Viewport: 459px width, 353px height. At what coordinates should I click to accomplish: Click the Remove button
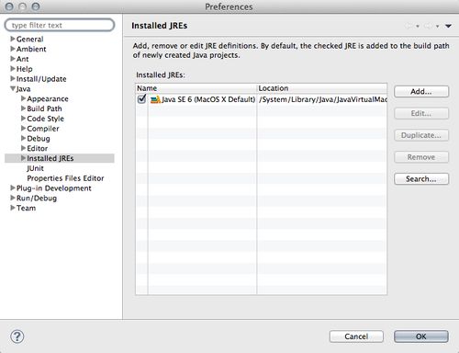[x=421, y=157]
